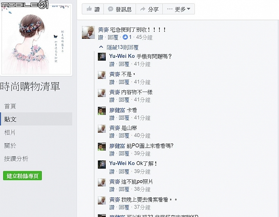Open the 更多 dropdown menu
The height and width of the screenshot is (217, 279).
point(179,9)
